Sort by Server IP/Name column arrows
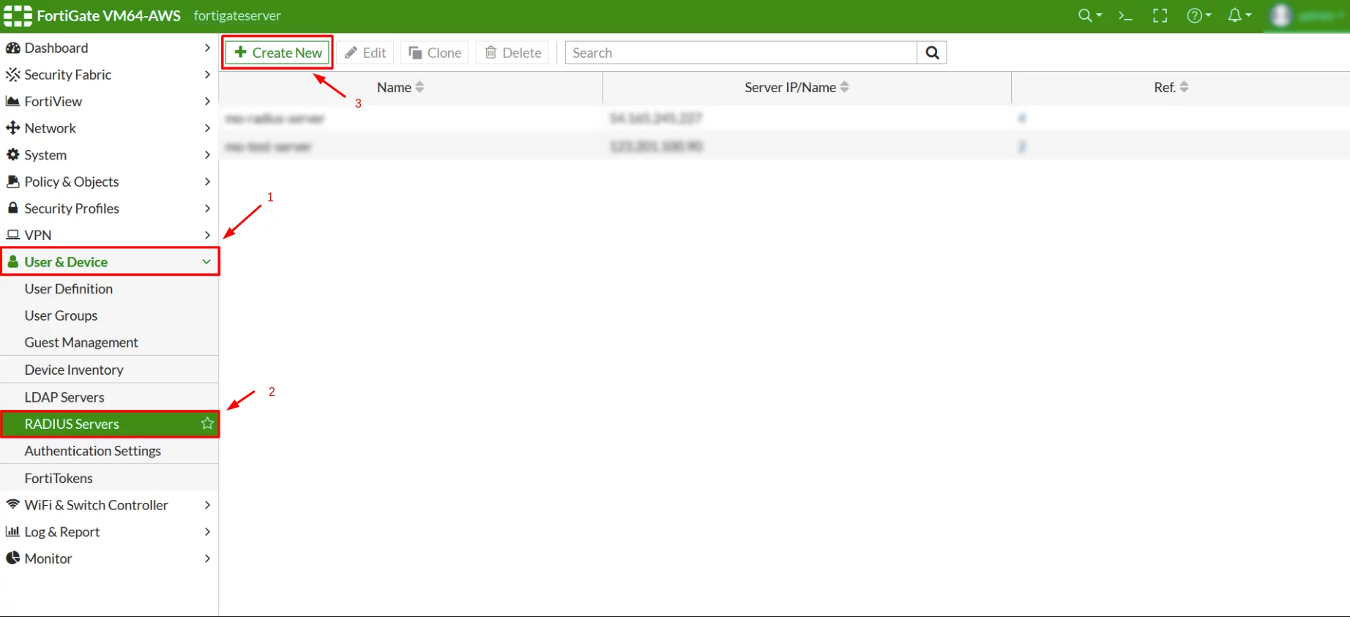Image resolution: width=1350 pixels, height=617 pixels. tap(844, 87)
